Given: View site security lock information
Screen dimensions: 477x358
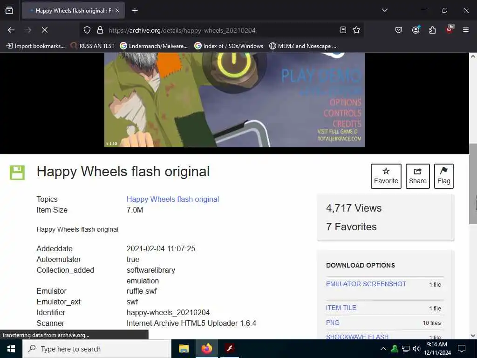Looking at the screenshot, I should (x=100, y=30).
